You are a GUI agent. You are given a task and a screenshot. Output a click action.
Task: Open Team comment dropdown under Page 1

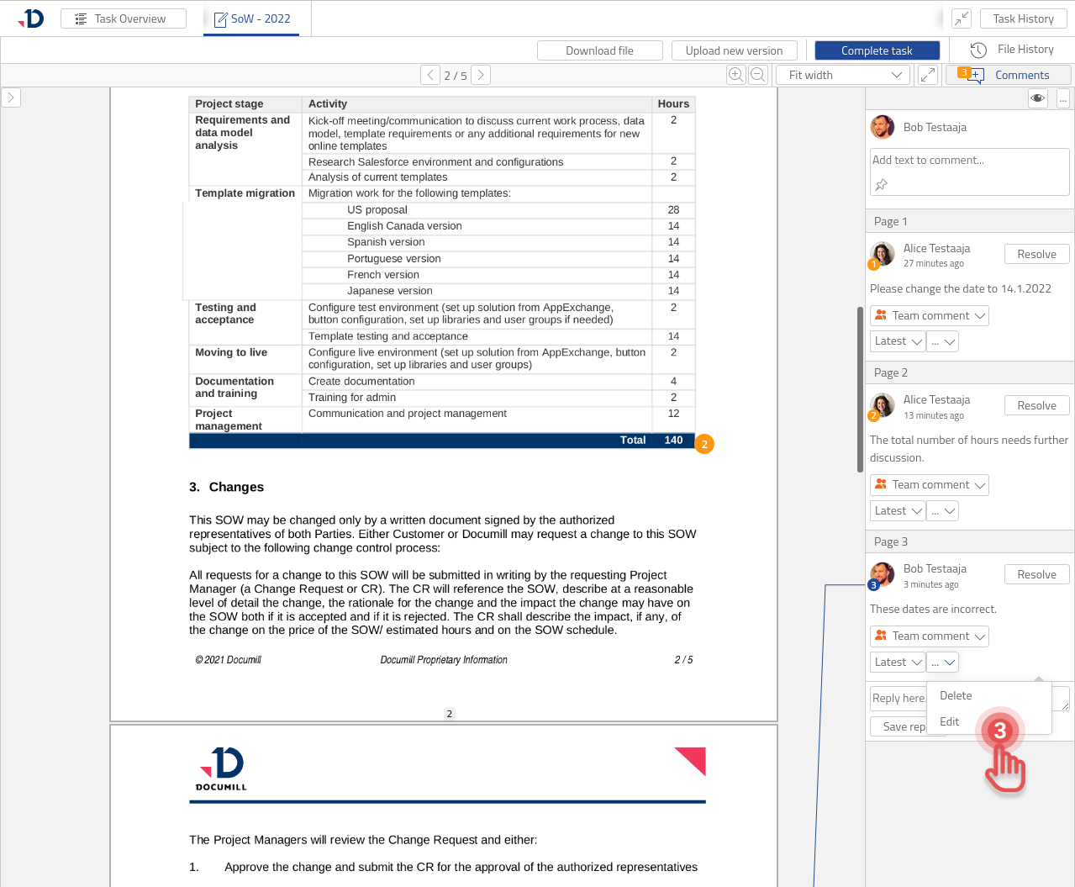pyautogui.click(x=930, y=315)
